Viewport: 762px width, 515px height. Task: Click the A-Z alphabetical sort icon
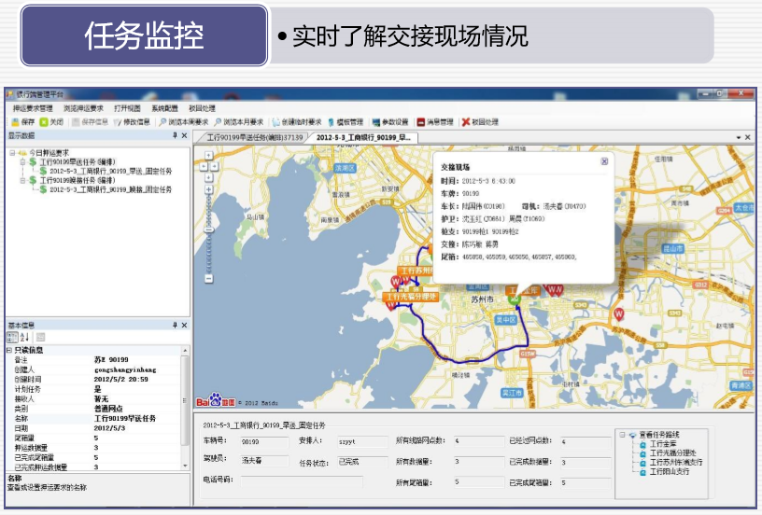[x=25, y=337]
